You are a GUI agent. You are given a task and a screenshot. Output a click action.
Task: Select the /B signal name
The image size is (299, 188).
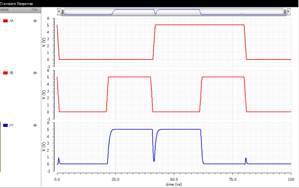(12, 73)
